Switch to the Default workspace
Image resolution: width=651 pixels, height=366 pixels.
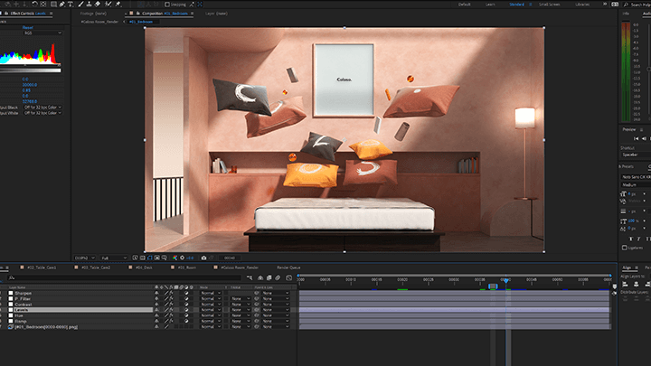coord(464,5)
